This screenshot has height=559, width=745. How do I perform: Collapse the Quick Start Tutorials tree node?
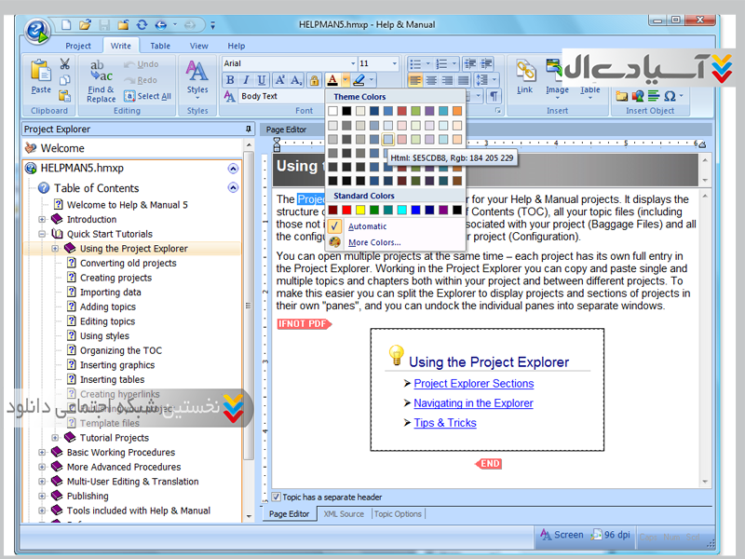[42, 234]
